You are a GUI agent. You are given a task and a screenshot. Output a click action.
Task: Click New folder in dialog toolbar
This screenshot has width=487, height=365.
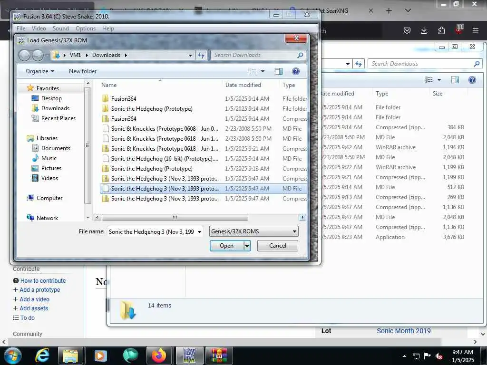pos(83,71)
